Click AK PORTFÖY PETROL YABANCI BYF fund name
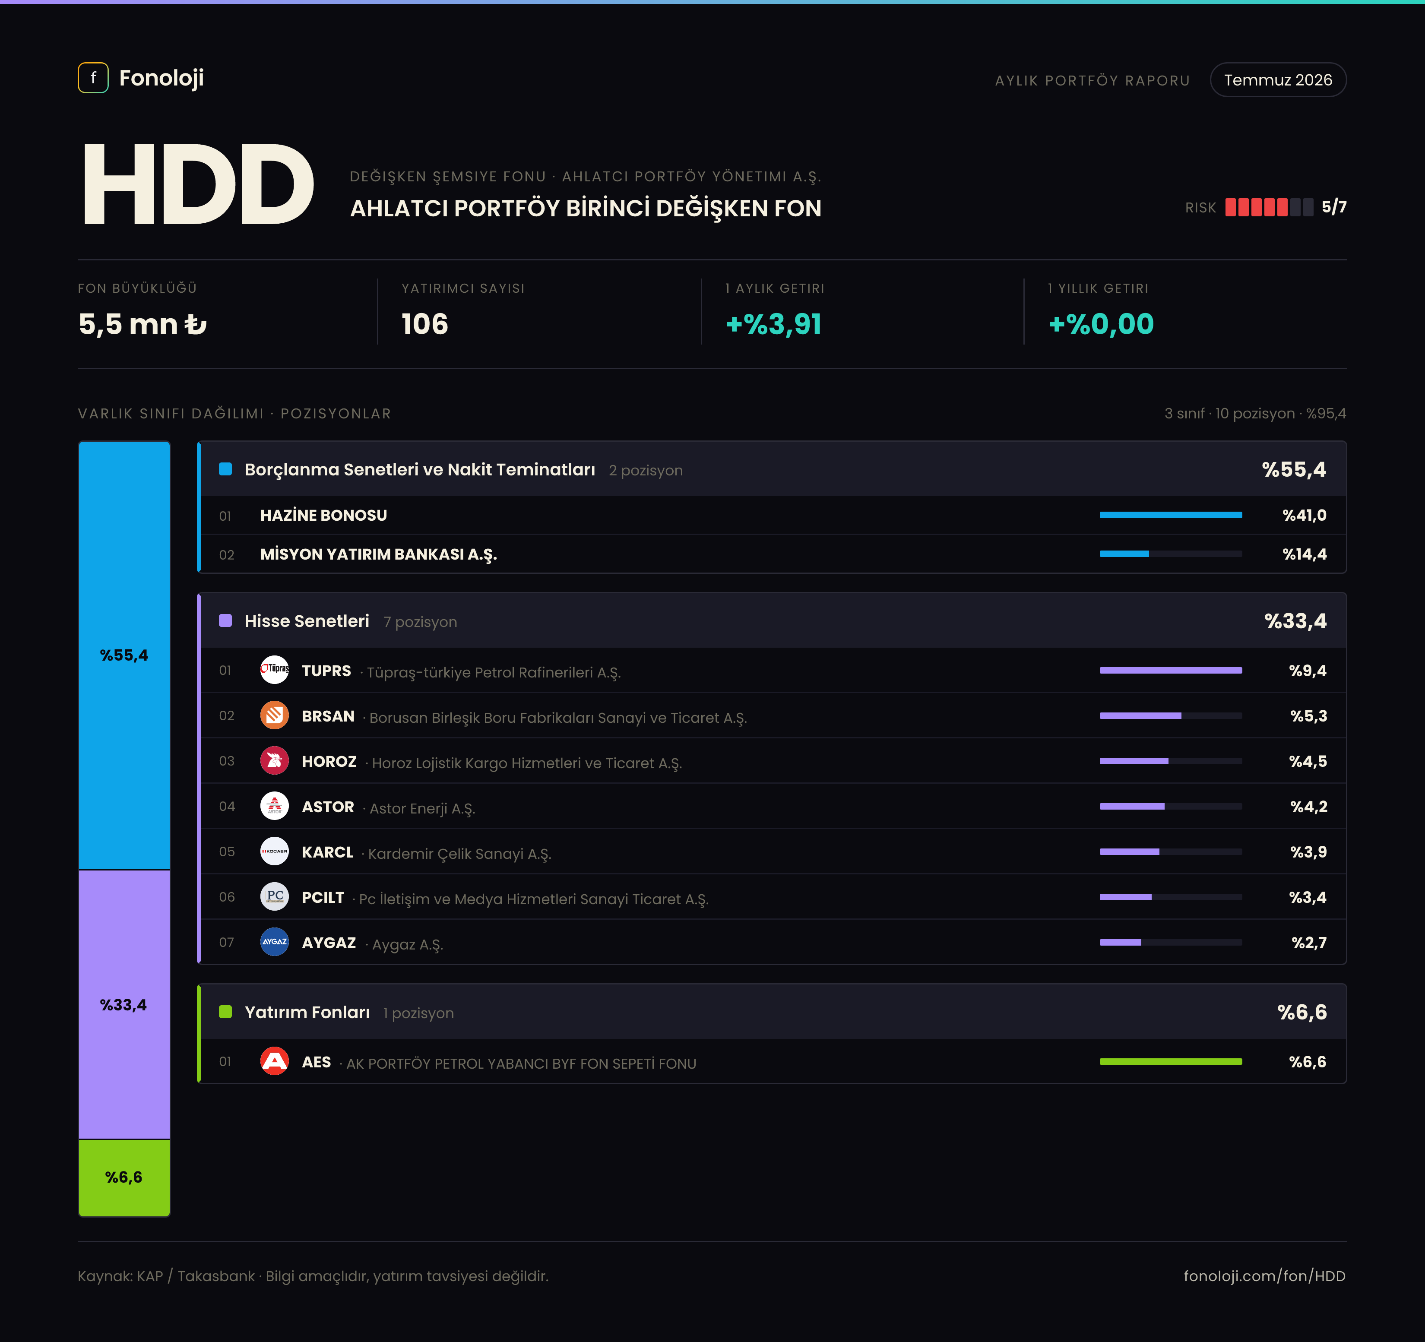Screen dimensions: 1425x1342 point(521,1064)
